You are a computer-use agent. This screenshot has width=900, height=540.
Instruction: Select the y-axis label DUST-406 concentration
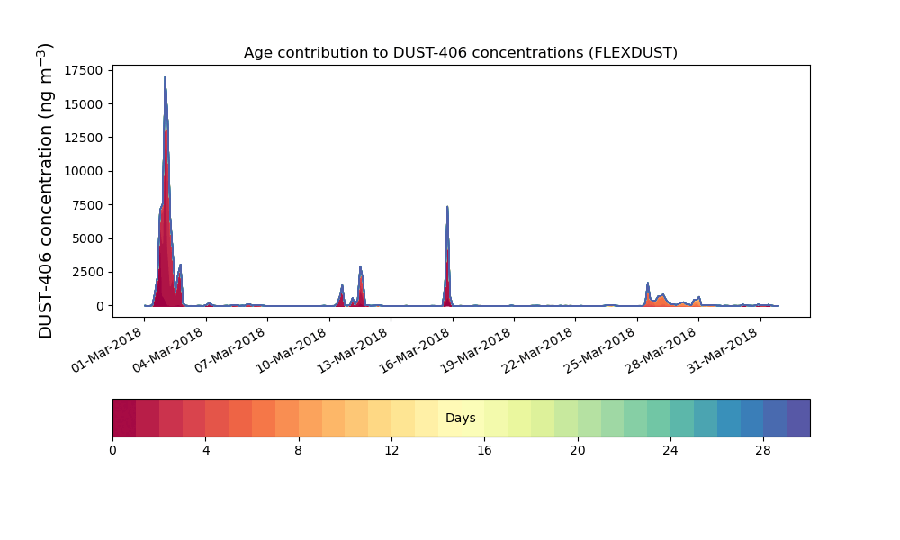(47, 191)
